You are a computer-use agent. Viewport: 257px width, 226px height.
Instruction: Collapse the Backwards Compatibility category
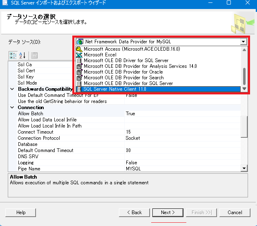(x=12, y=89)
